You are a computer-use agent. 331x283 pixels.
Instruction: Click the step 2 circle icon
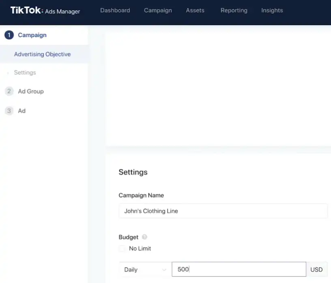9,91
